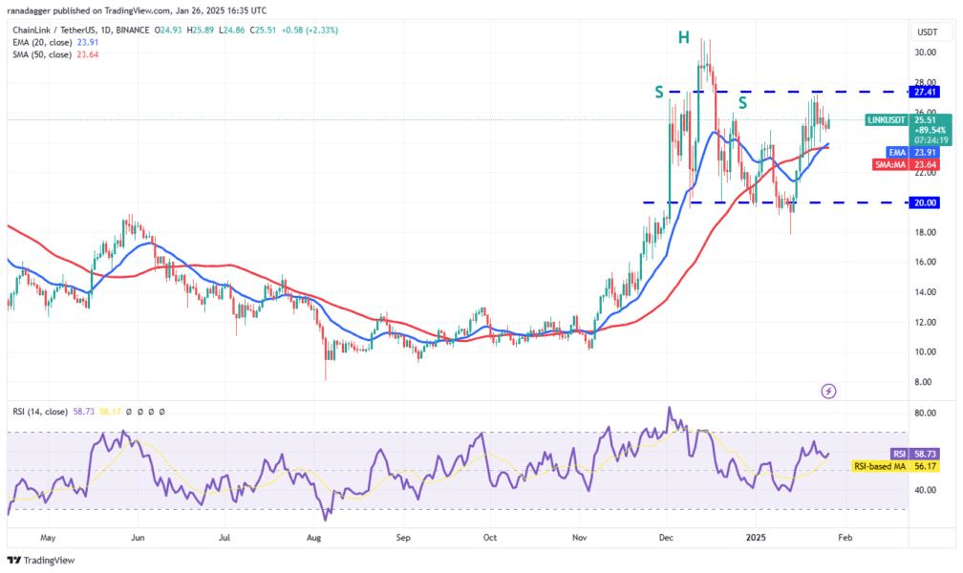
Task: Click the Feb time axis label
Action: 845,538
